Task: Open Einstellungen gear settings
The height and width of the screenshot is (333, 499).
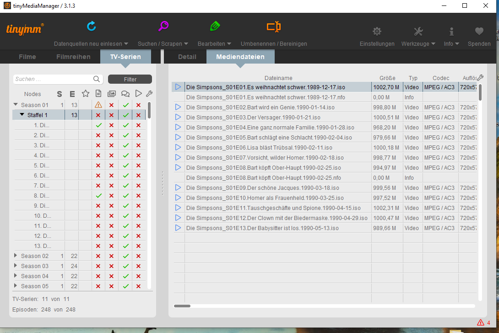Action: pyautogui.click(x=377, y=31)
